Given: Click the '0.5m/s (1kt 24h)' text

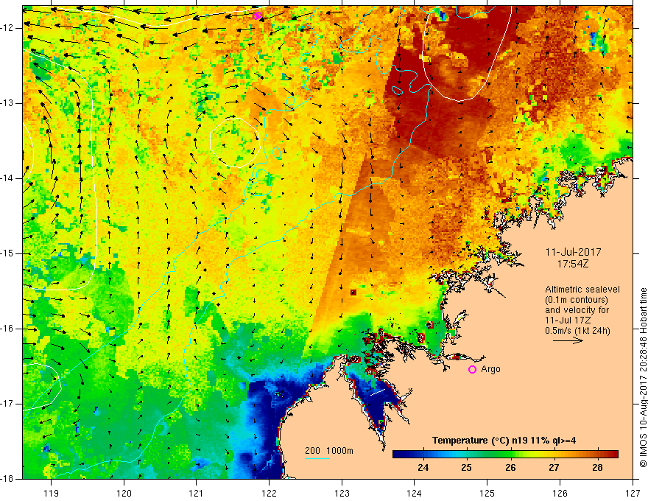Looking at the screenshot, I should (x=577, y=331).
